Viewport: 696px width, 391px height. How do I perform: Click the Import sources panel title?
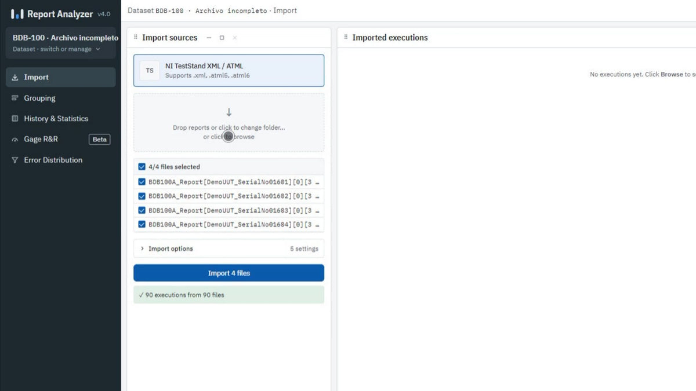(x=170, y=38)
